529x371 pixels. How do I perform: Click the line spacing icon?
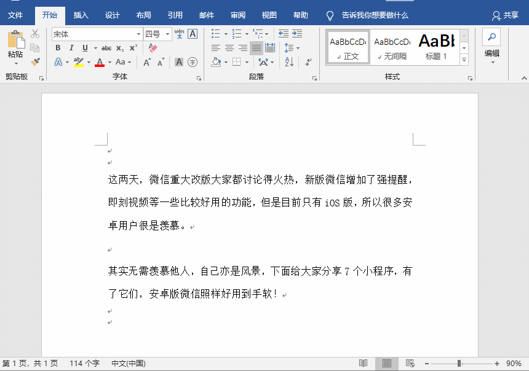(x=288, y=48)
